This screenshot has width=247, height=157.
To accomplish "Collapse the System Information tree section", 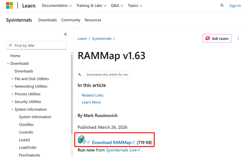I will [12, 110].
